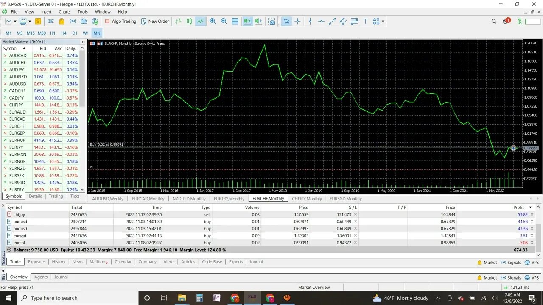Zoom in on the chart
The height and width of the screenshot is (305, 543).
click(x=213, y=21)
